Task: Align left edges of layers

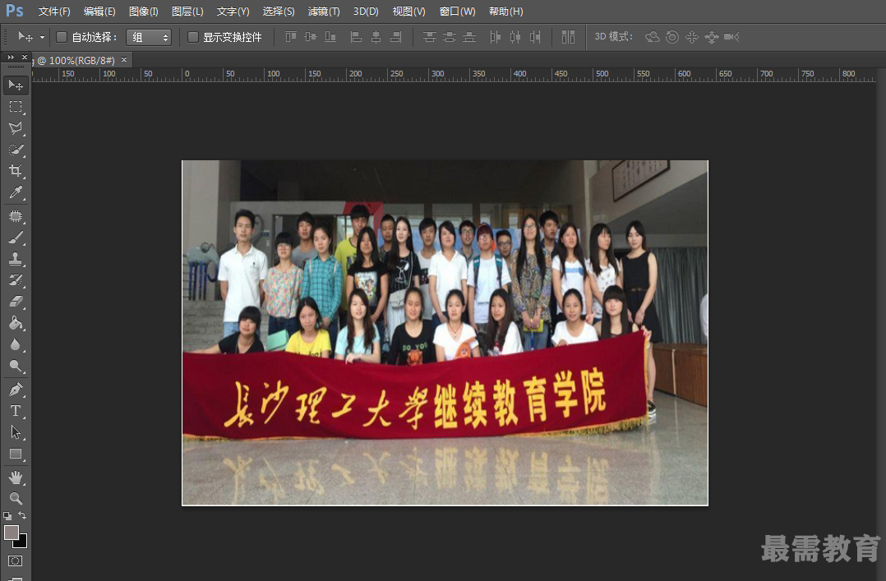Action: [x=356, y=37]
